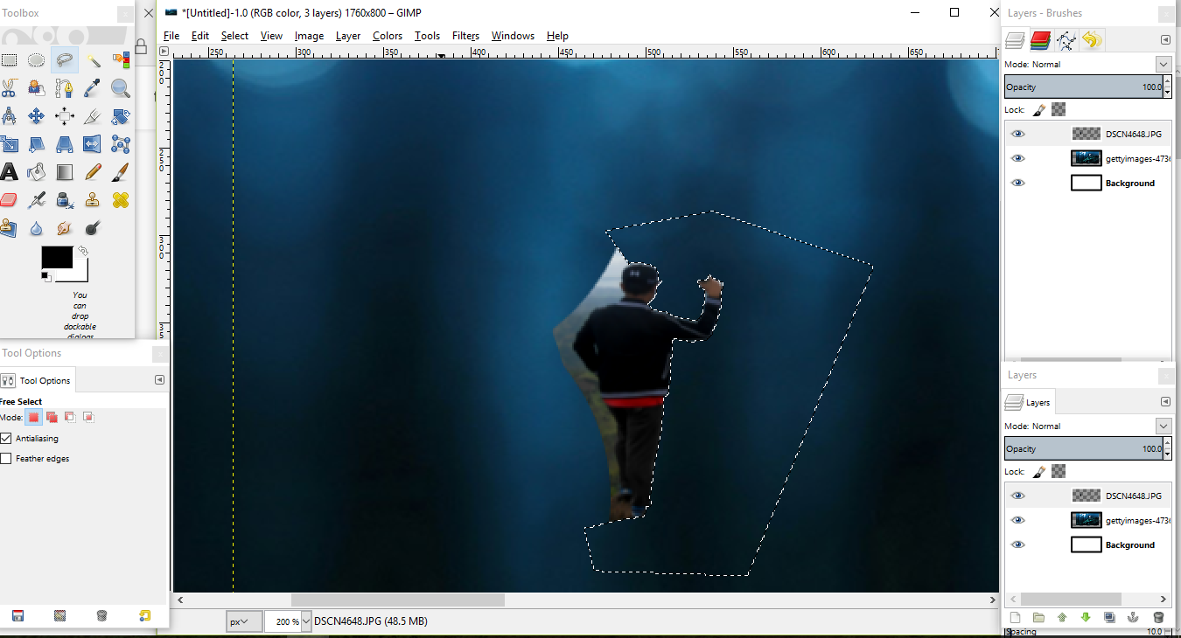Select the Bucket Fill tool

[36, 172]
